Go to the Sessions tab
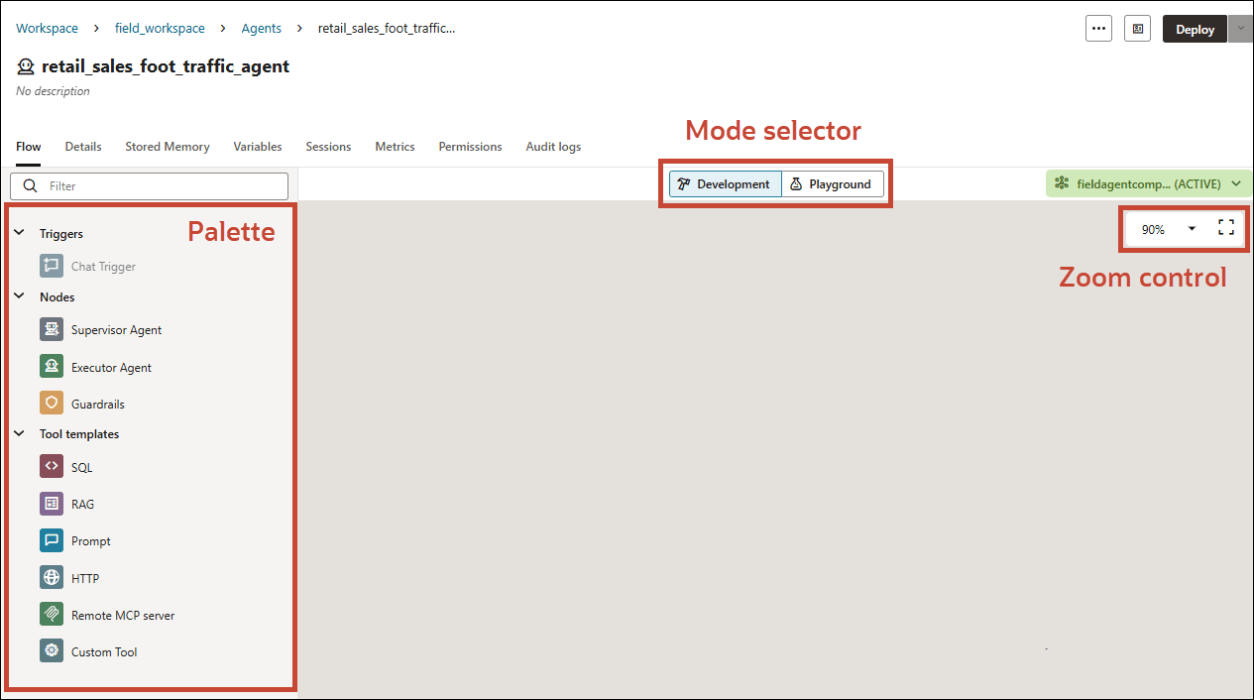 328,147
